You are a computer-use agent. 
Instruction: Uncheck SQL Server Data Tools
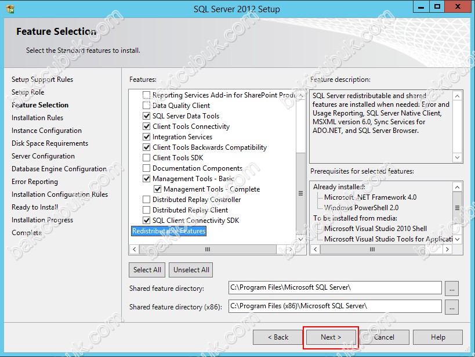(x=146, y=116)
